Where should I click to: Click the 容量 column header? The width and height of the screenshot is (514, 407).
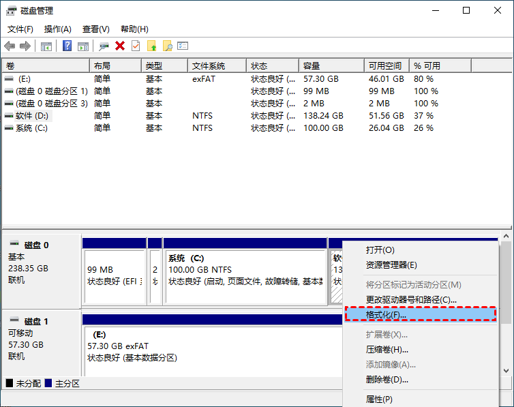click(x=312, y=66)
